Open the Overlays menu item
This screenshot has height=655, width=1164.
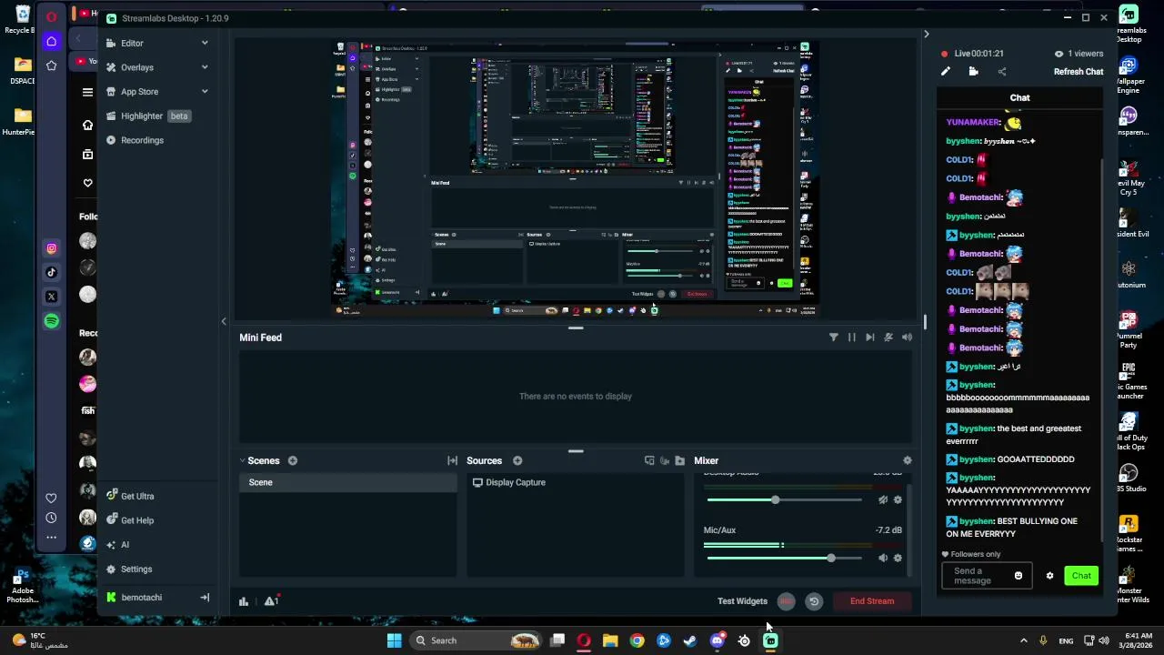tap(137, 67)
